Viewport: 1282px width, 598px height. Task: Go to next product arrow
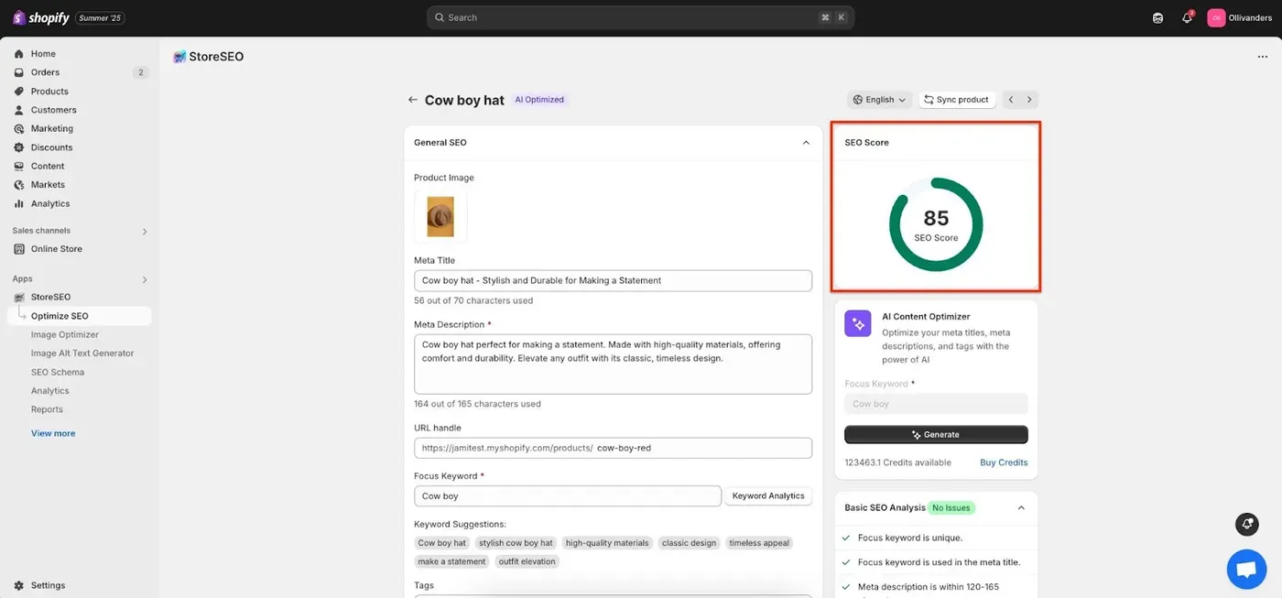[1029, 100]
